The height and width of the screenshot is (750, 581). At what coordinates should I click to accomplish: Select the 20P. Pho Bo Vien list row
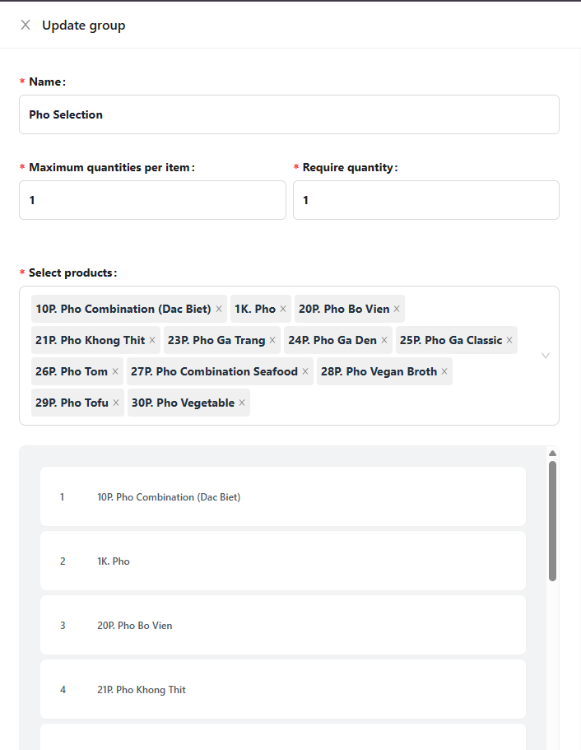click(x=282, y=625)
